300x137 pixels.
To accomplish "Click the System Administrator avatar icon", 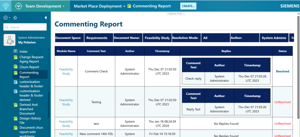I will pos(9,40).
